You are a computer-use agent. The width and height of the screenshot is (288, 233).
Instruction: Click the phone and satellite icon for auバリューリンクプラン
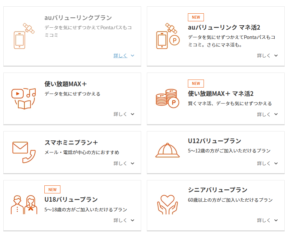coord(24,36)
